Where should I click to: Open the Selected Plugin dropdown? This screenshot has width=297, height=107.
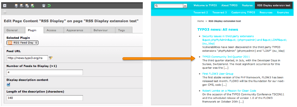click(x=23, y=43)
